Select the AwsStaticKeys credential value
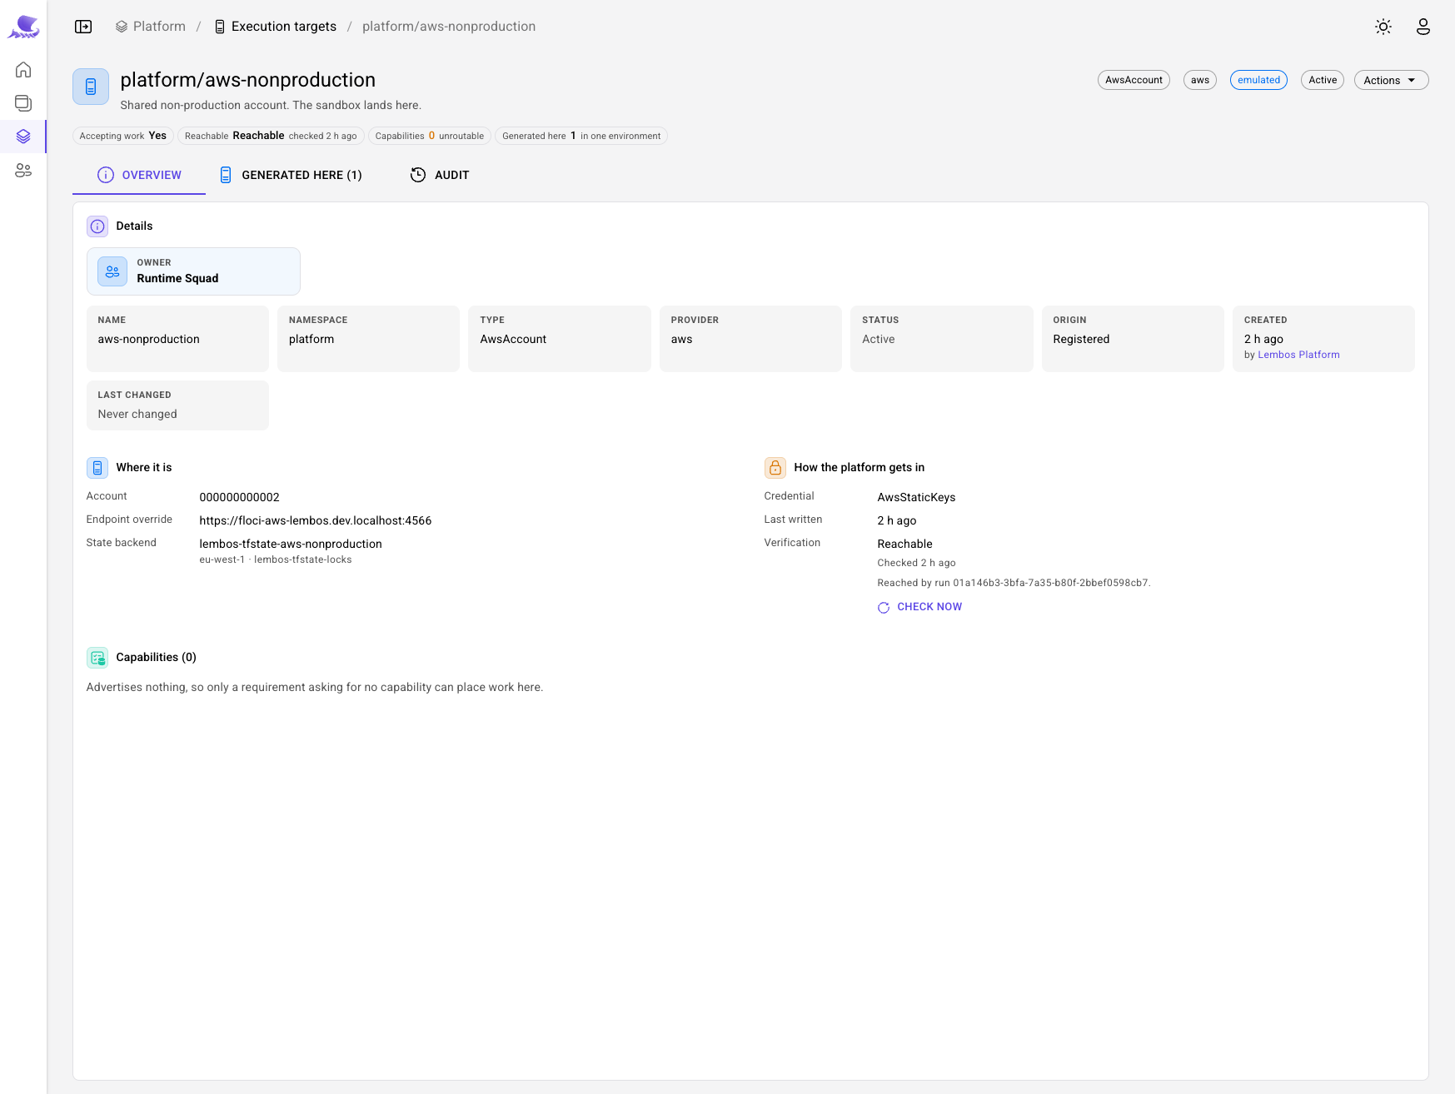1455x1094 pixels. (916, 497)
